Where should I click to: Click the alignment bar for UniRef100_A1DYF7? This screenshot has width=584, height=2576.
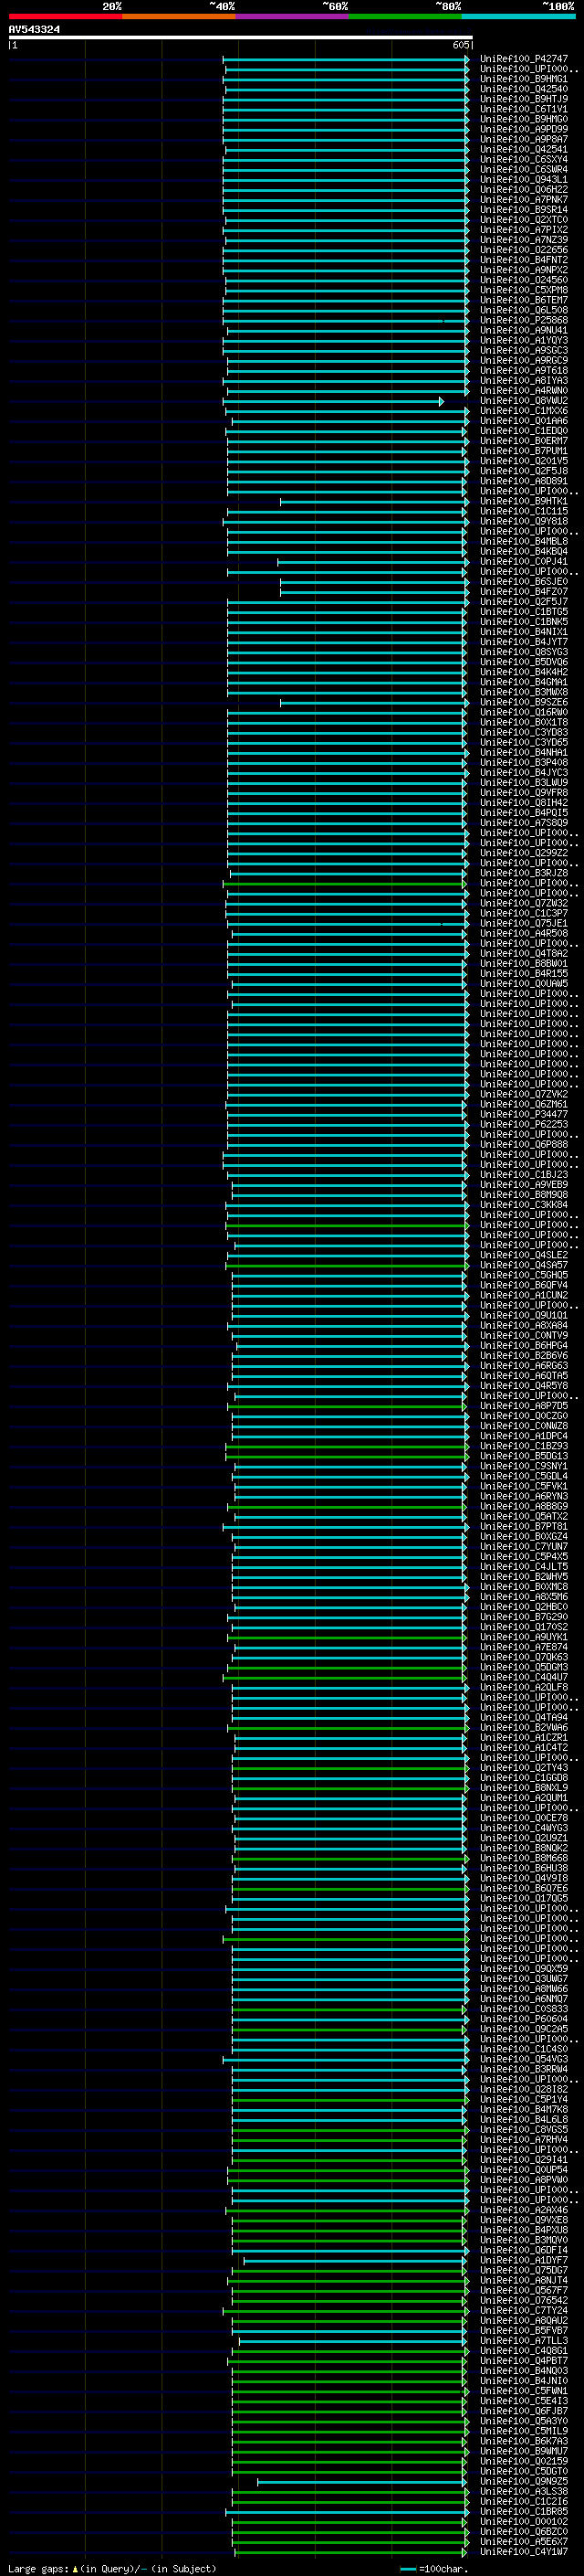coord(357,2260)
